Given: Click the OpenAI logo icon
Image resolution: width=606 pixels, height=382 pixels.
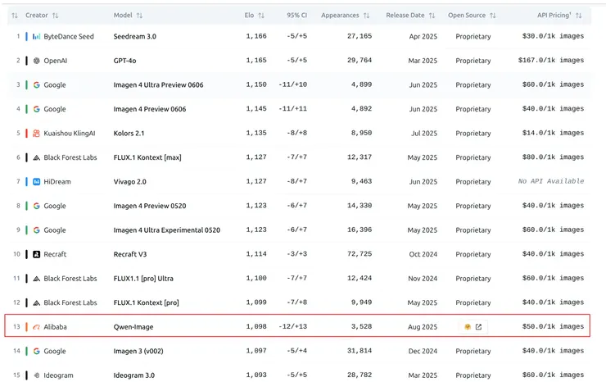Looking at the screenshot, I should [37, 61].
